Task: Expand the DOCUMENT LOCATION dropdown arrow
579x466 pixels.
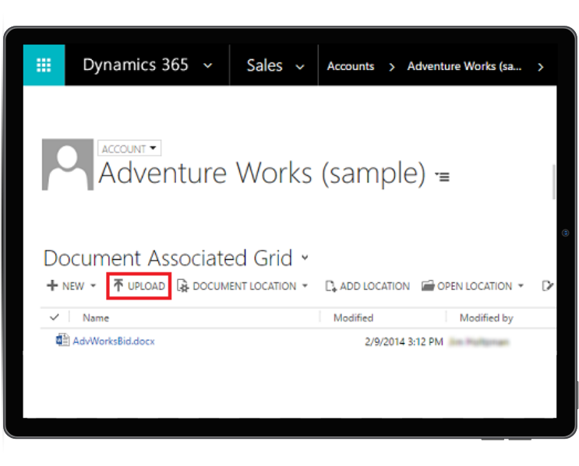Action: point(305,286)
